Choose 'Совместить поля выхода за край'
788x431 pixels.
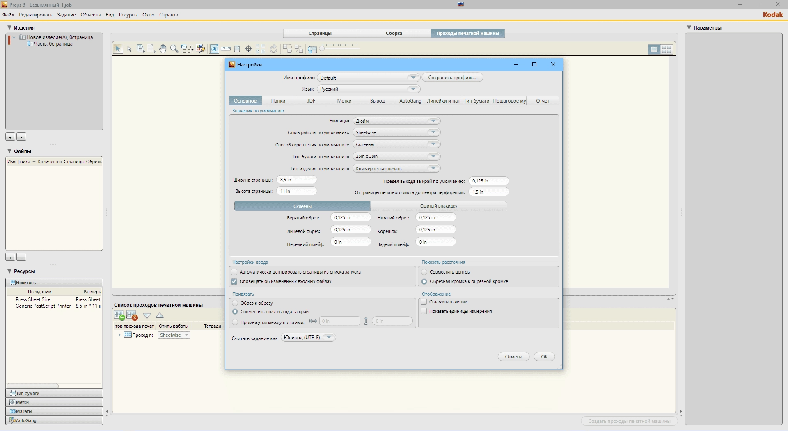[235, 312]
